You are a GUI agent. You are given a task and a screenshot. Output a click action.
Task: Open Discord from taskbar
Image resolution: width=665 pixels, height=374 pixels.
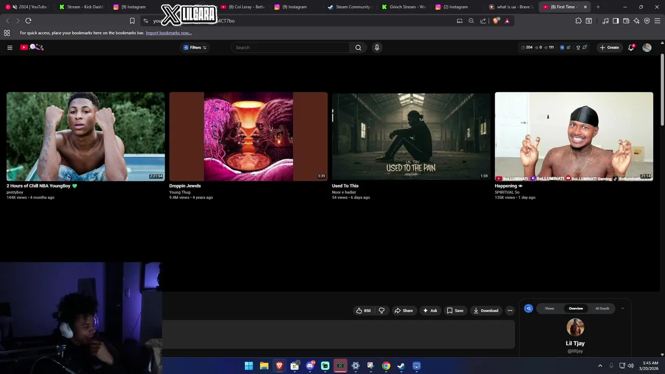coord(310,366)
